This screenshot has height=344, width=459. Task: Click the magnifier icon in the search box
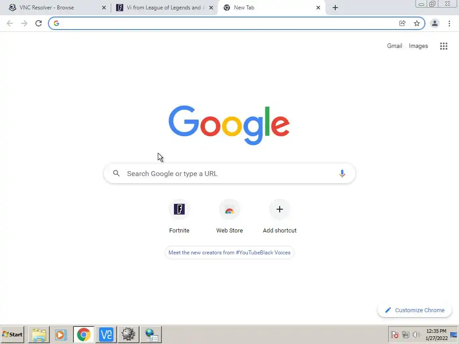click(x=116, y=173)
